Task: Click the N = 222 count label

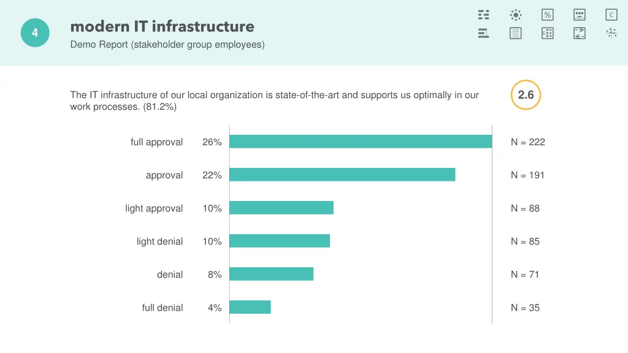Action: coord(528,142)
